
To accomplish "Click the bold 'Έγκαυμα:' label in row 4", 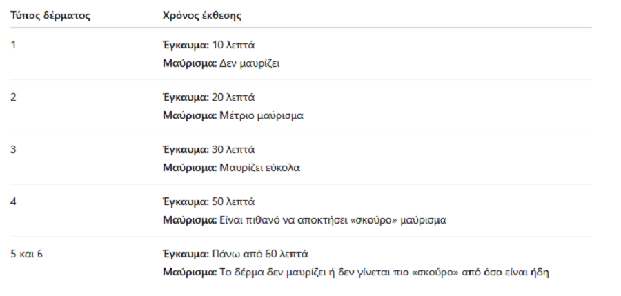I will [x=186, y=201].
